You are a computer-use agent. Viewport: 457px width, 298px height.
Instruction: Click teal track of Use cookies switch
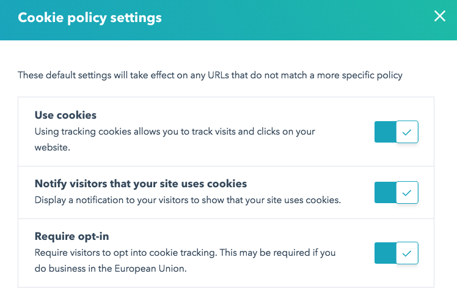pos(385,132)
